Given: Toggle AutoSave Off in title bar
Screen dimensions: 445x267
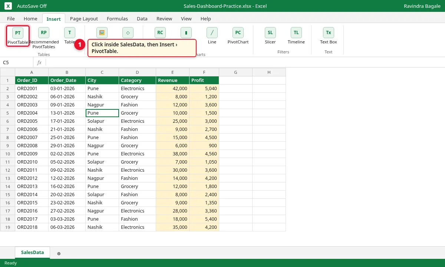Looking at the screenshot, I should pos(32,6).
